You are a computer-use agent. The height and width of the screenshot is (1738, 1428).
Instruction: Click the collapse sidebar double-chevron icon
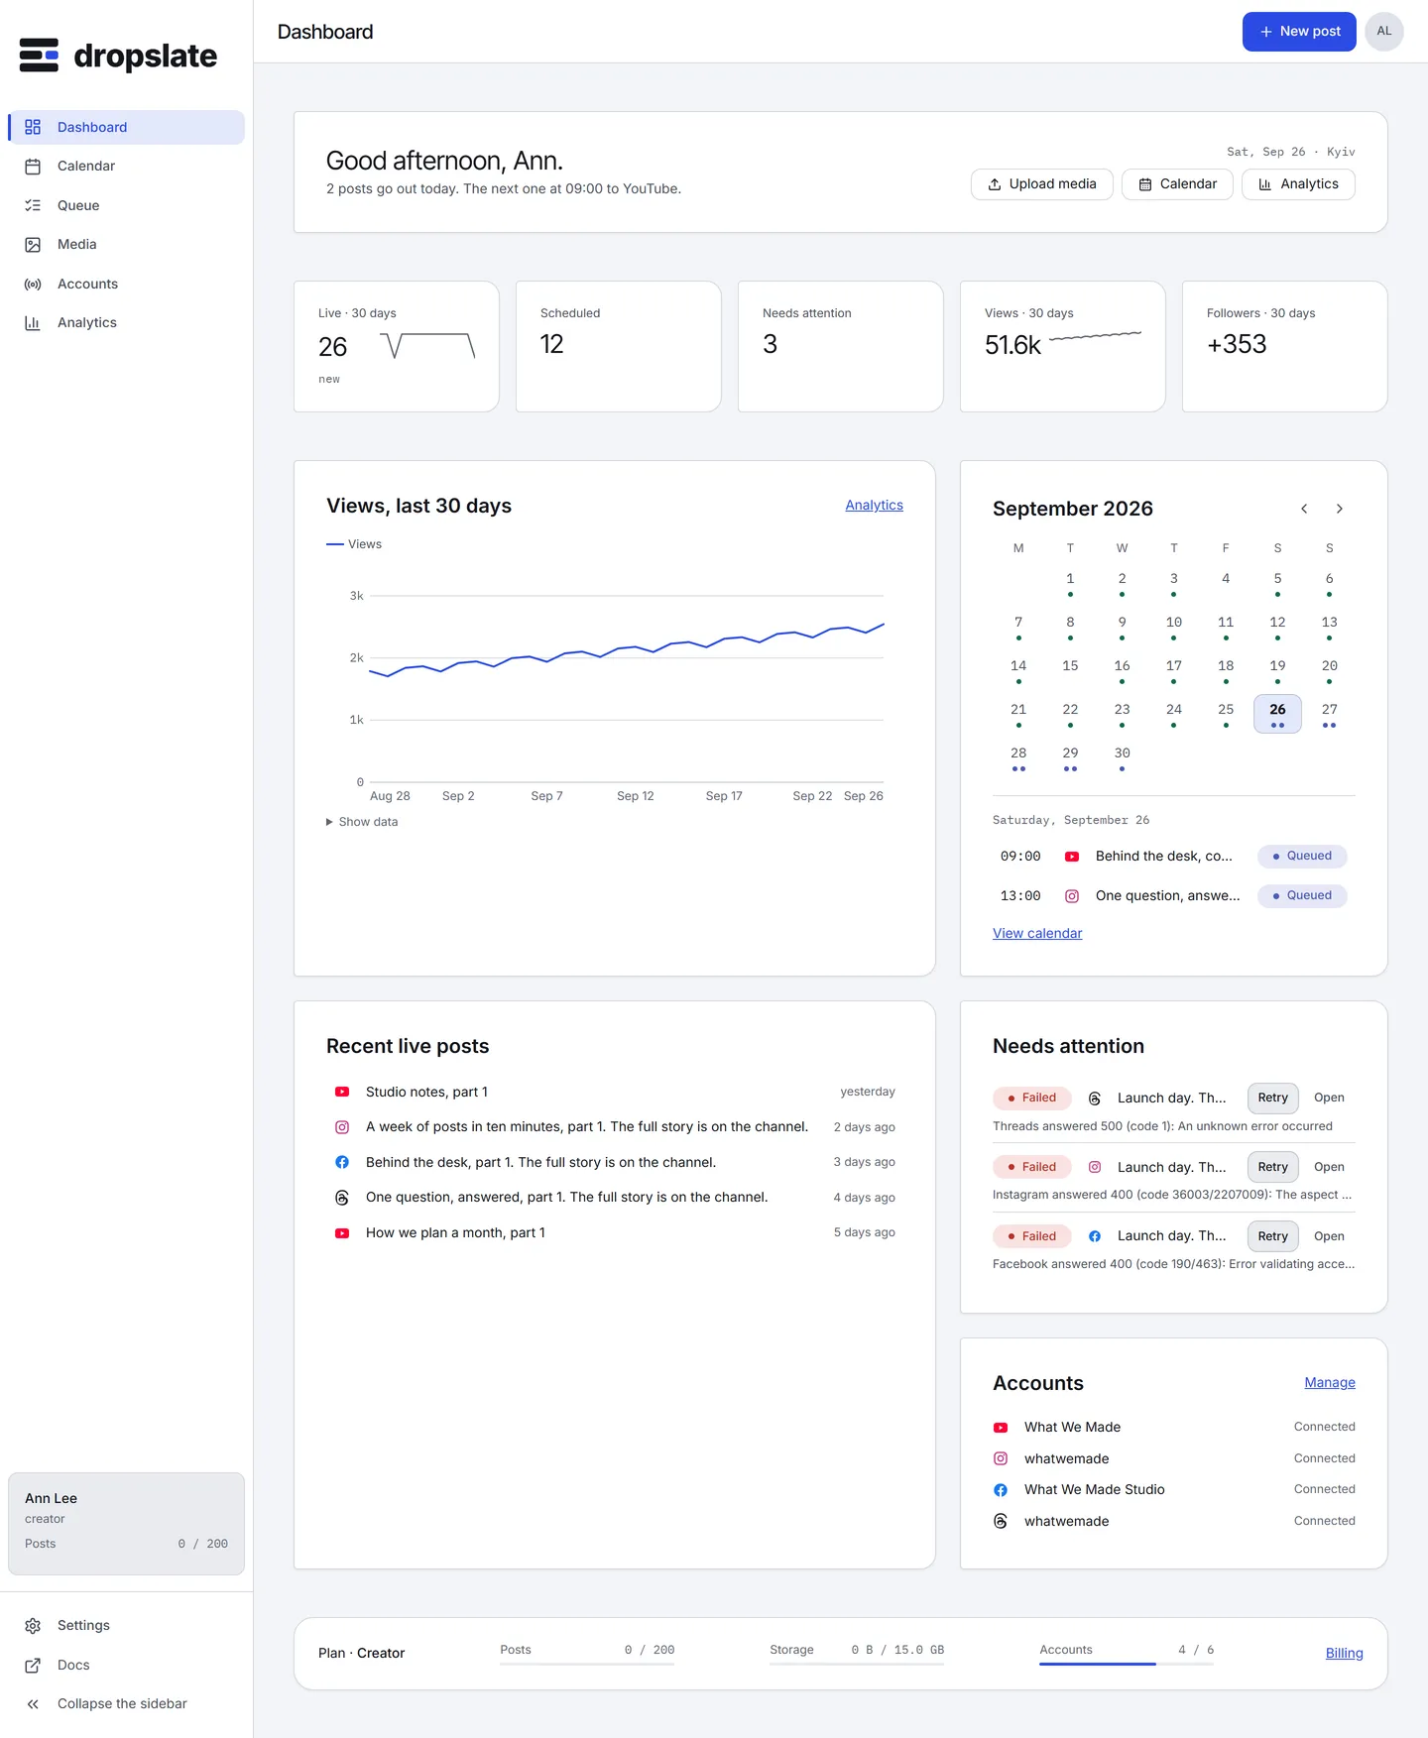pos(33,1704)
